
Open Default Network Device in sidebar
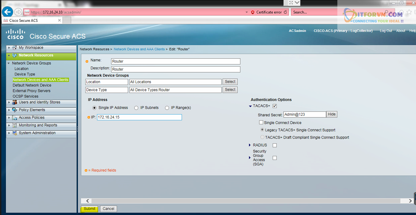tap(32, 85)
